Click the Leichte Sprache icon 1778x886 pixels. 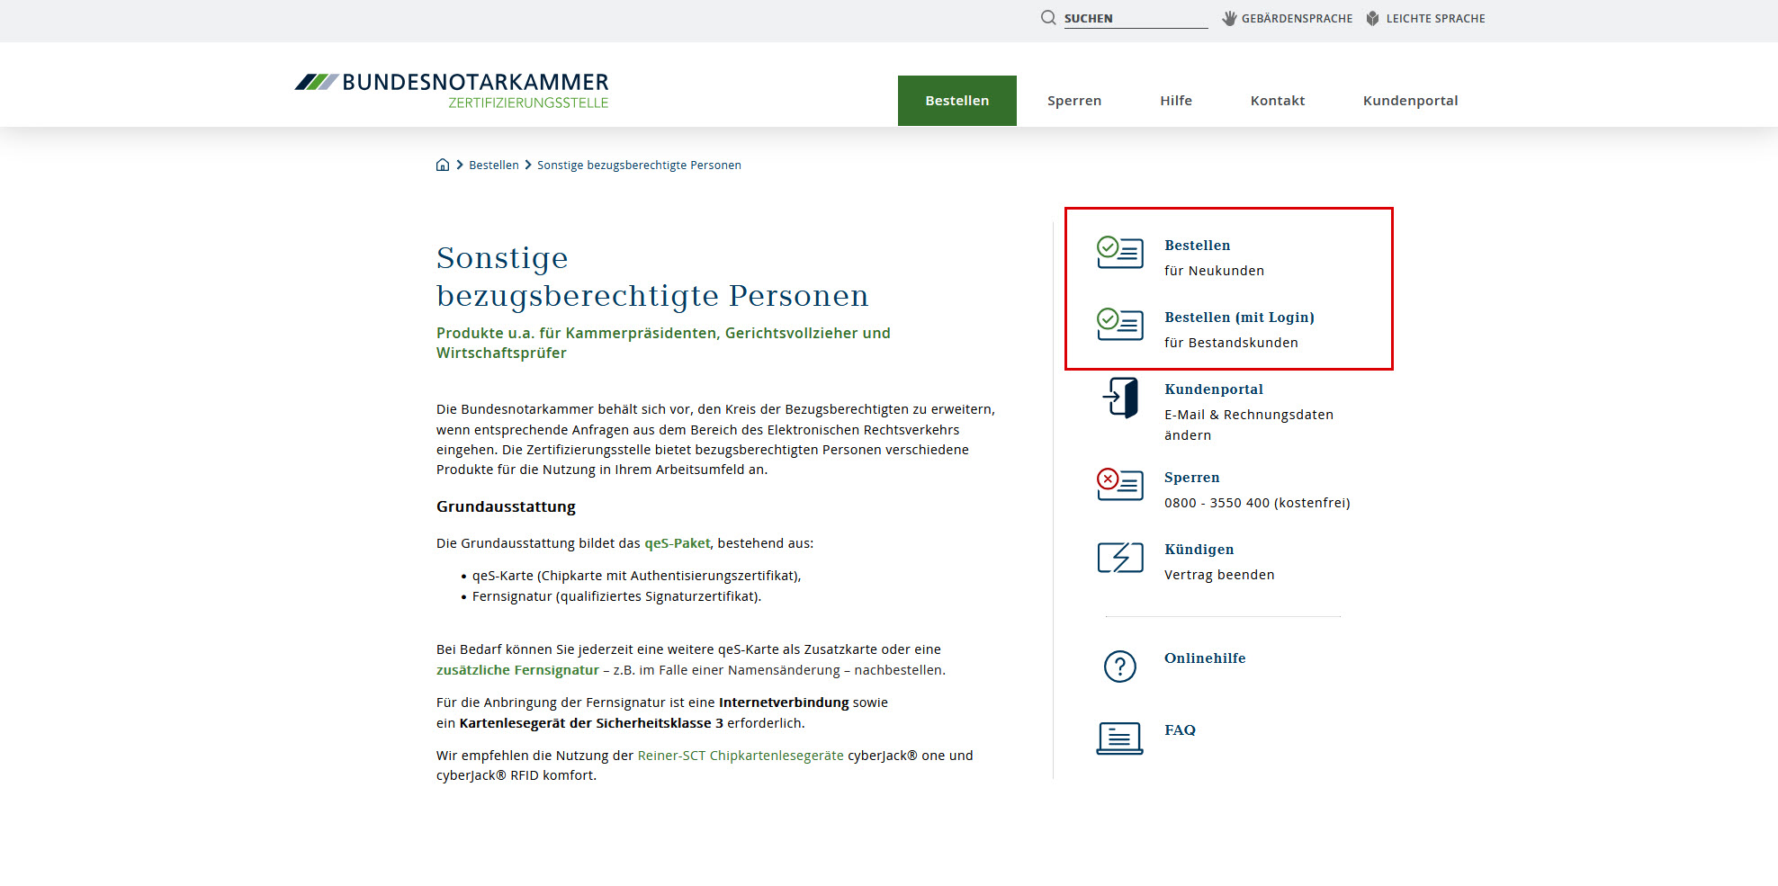coord(1372,18)
